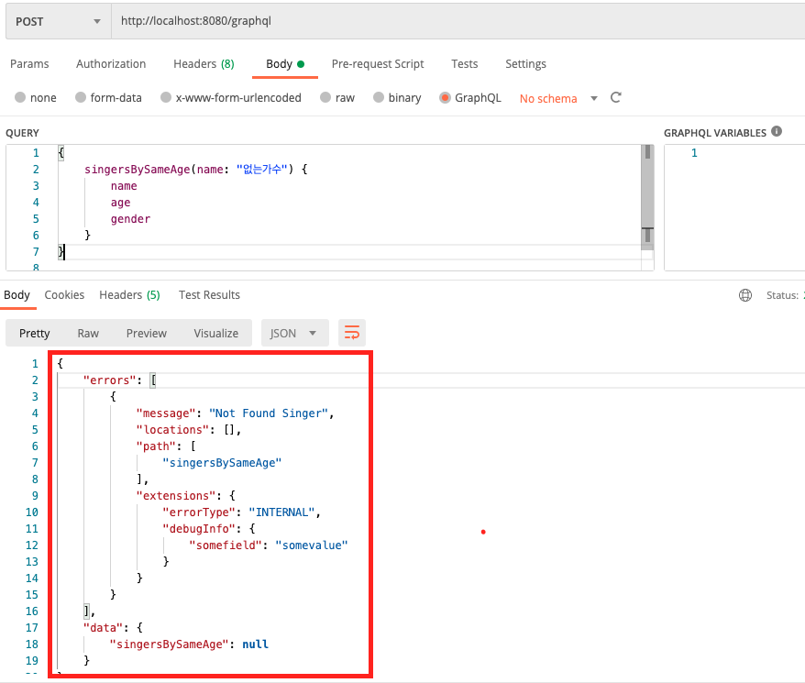Viewport: 805px width, 683px height.
Task: Click the "debugInfo" key in response
Action: tap(199, 529)
